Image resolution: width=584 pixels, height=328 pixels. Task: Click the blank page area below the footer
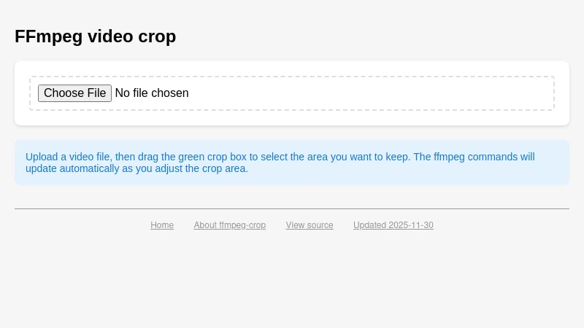tap(292, 284)
